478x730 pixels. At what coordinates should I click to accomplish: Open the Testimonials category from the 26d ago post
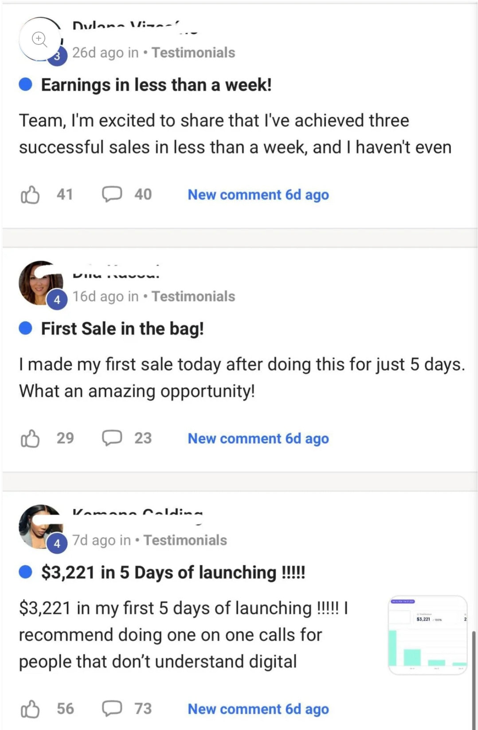click(193, 52)
